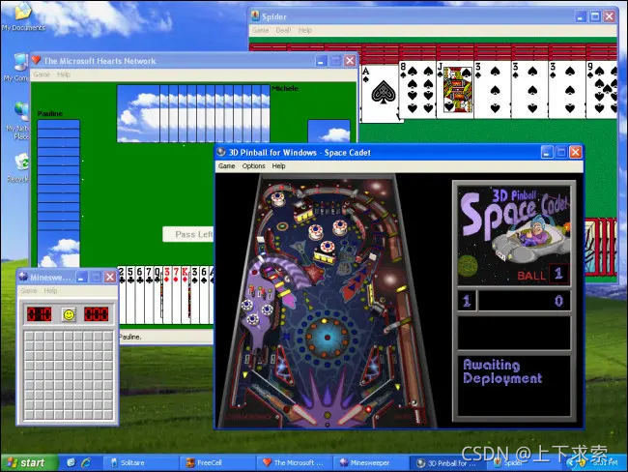Image resolution: width=628 pixels, height=472 pixels.
Task: Select the 3 of diamonds in Hearts hand
Action: (167, 295)
